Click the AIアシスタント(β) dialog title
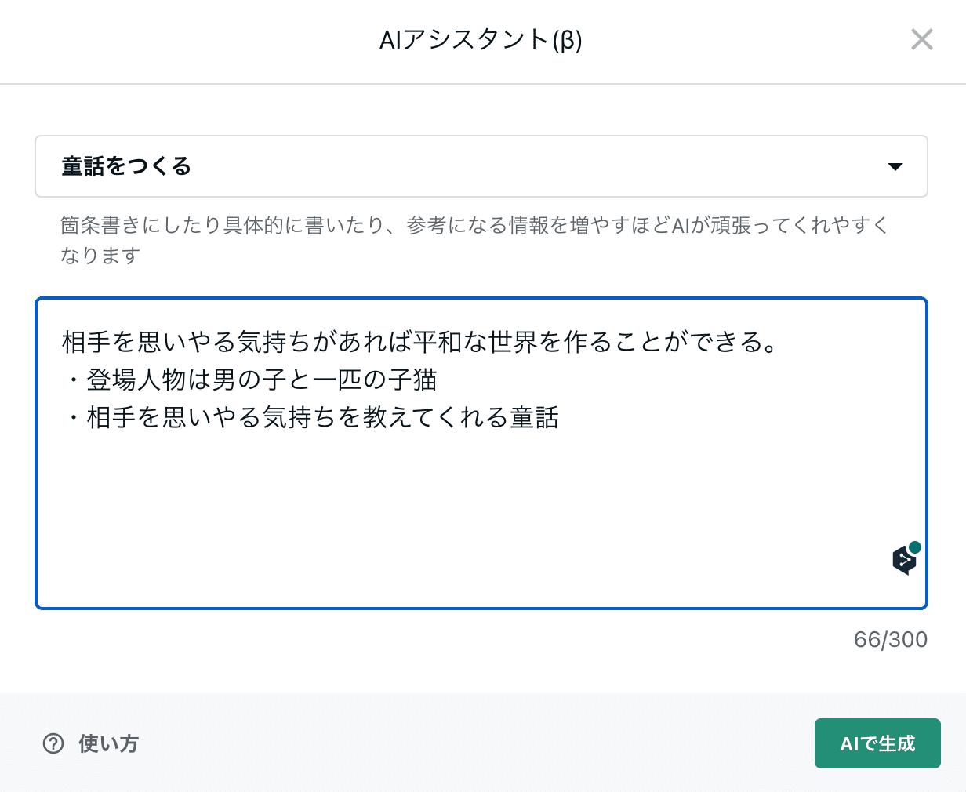 [481, 39]
